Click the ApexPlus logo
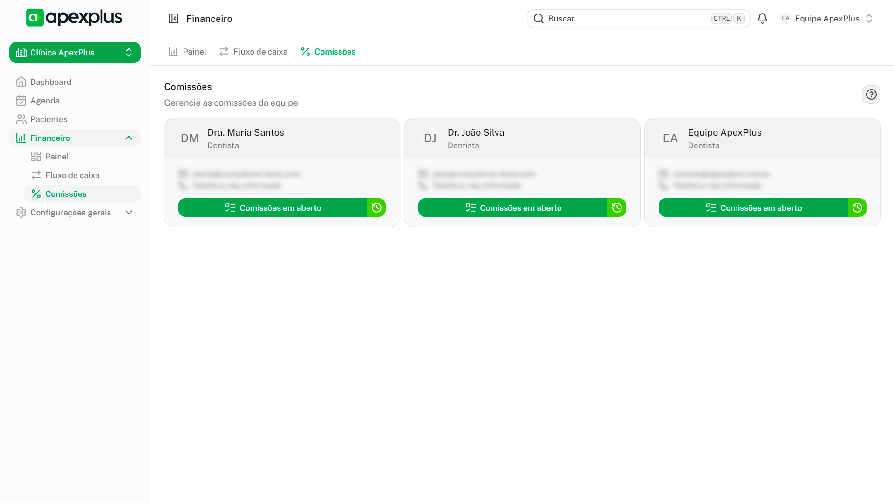Image resolution: width=894 pixels, height=503 pixels. 74,18
